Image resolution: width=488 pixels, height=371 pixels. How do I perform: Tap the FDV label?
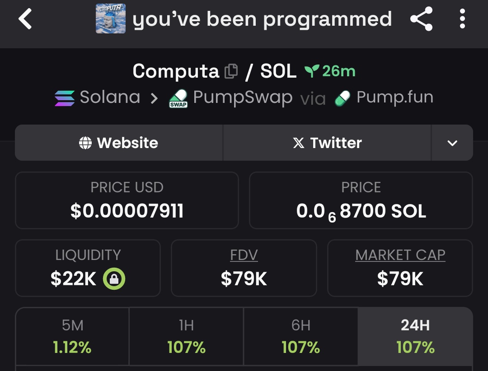(x=244, y=255)
